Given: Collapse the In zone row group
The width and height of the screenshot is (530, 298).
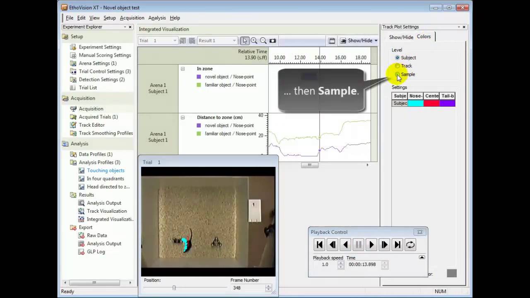Looking at the screenshot, I should (183, 69).
